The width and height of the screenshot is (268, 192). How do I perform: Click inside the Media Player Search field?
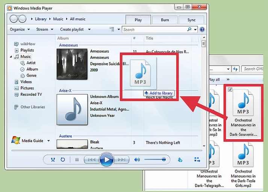pos(155,30)
